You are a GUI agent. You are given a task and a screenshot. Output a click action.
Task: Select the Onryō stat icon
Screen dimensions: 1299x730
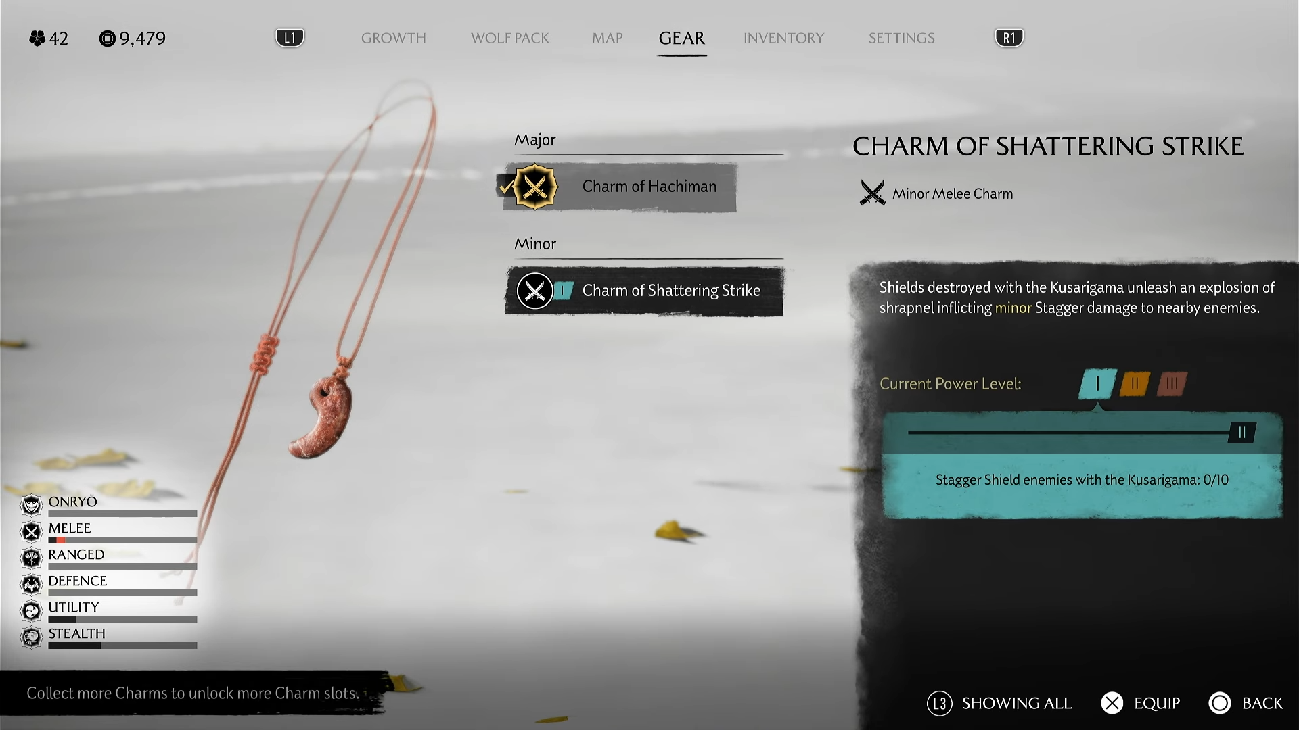tap(31, 505)
